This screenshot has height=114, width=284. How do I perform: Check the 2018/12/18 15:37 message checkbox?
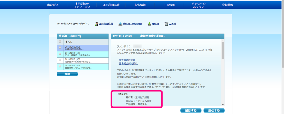pyautogui.click(x=60, y=54)
